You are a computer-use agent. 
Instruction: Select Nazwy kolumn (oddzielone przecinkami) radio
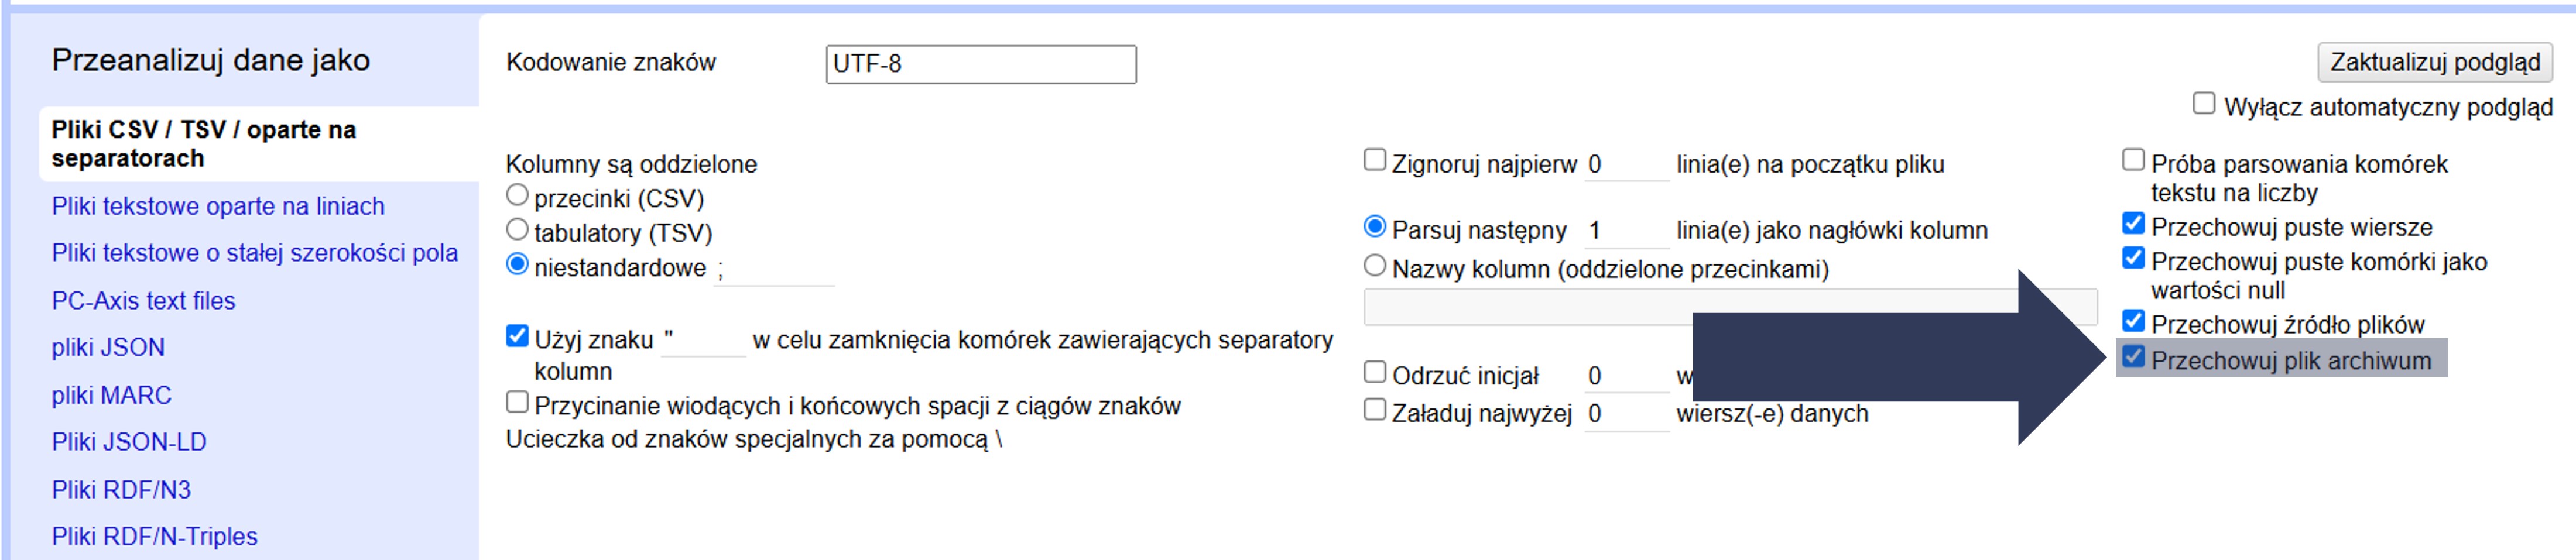pos(1375,266)
